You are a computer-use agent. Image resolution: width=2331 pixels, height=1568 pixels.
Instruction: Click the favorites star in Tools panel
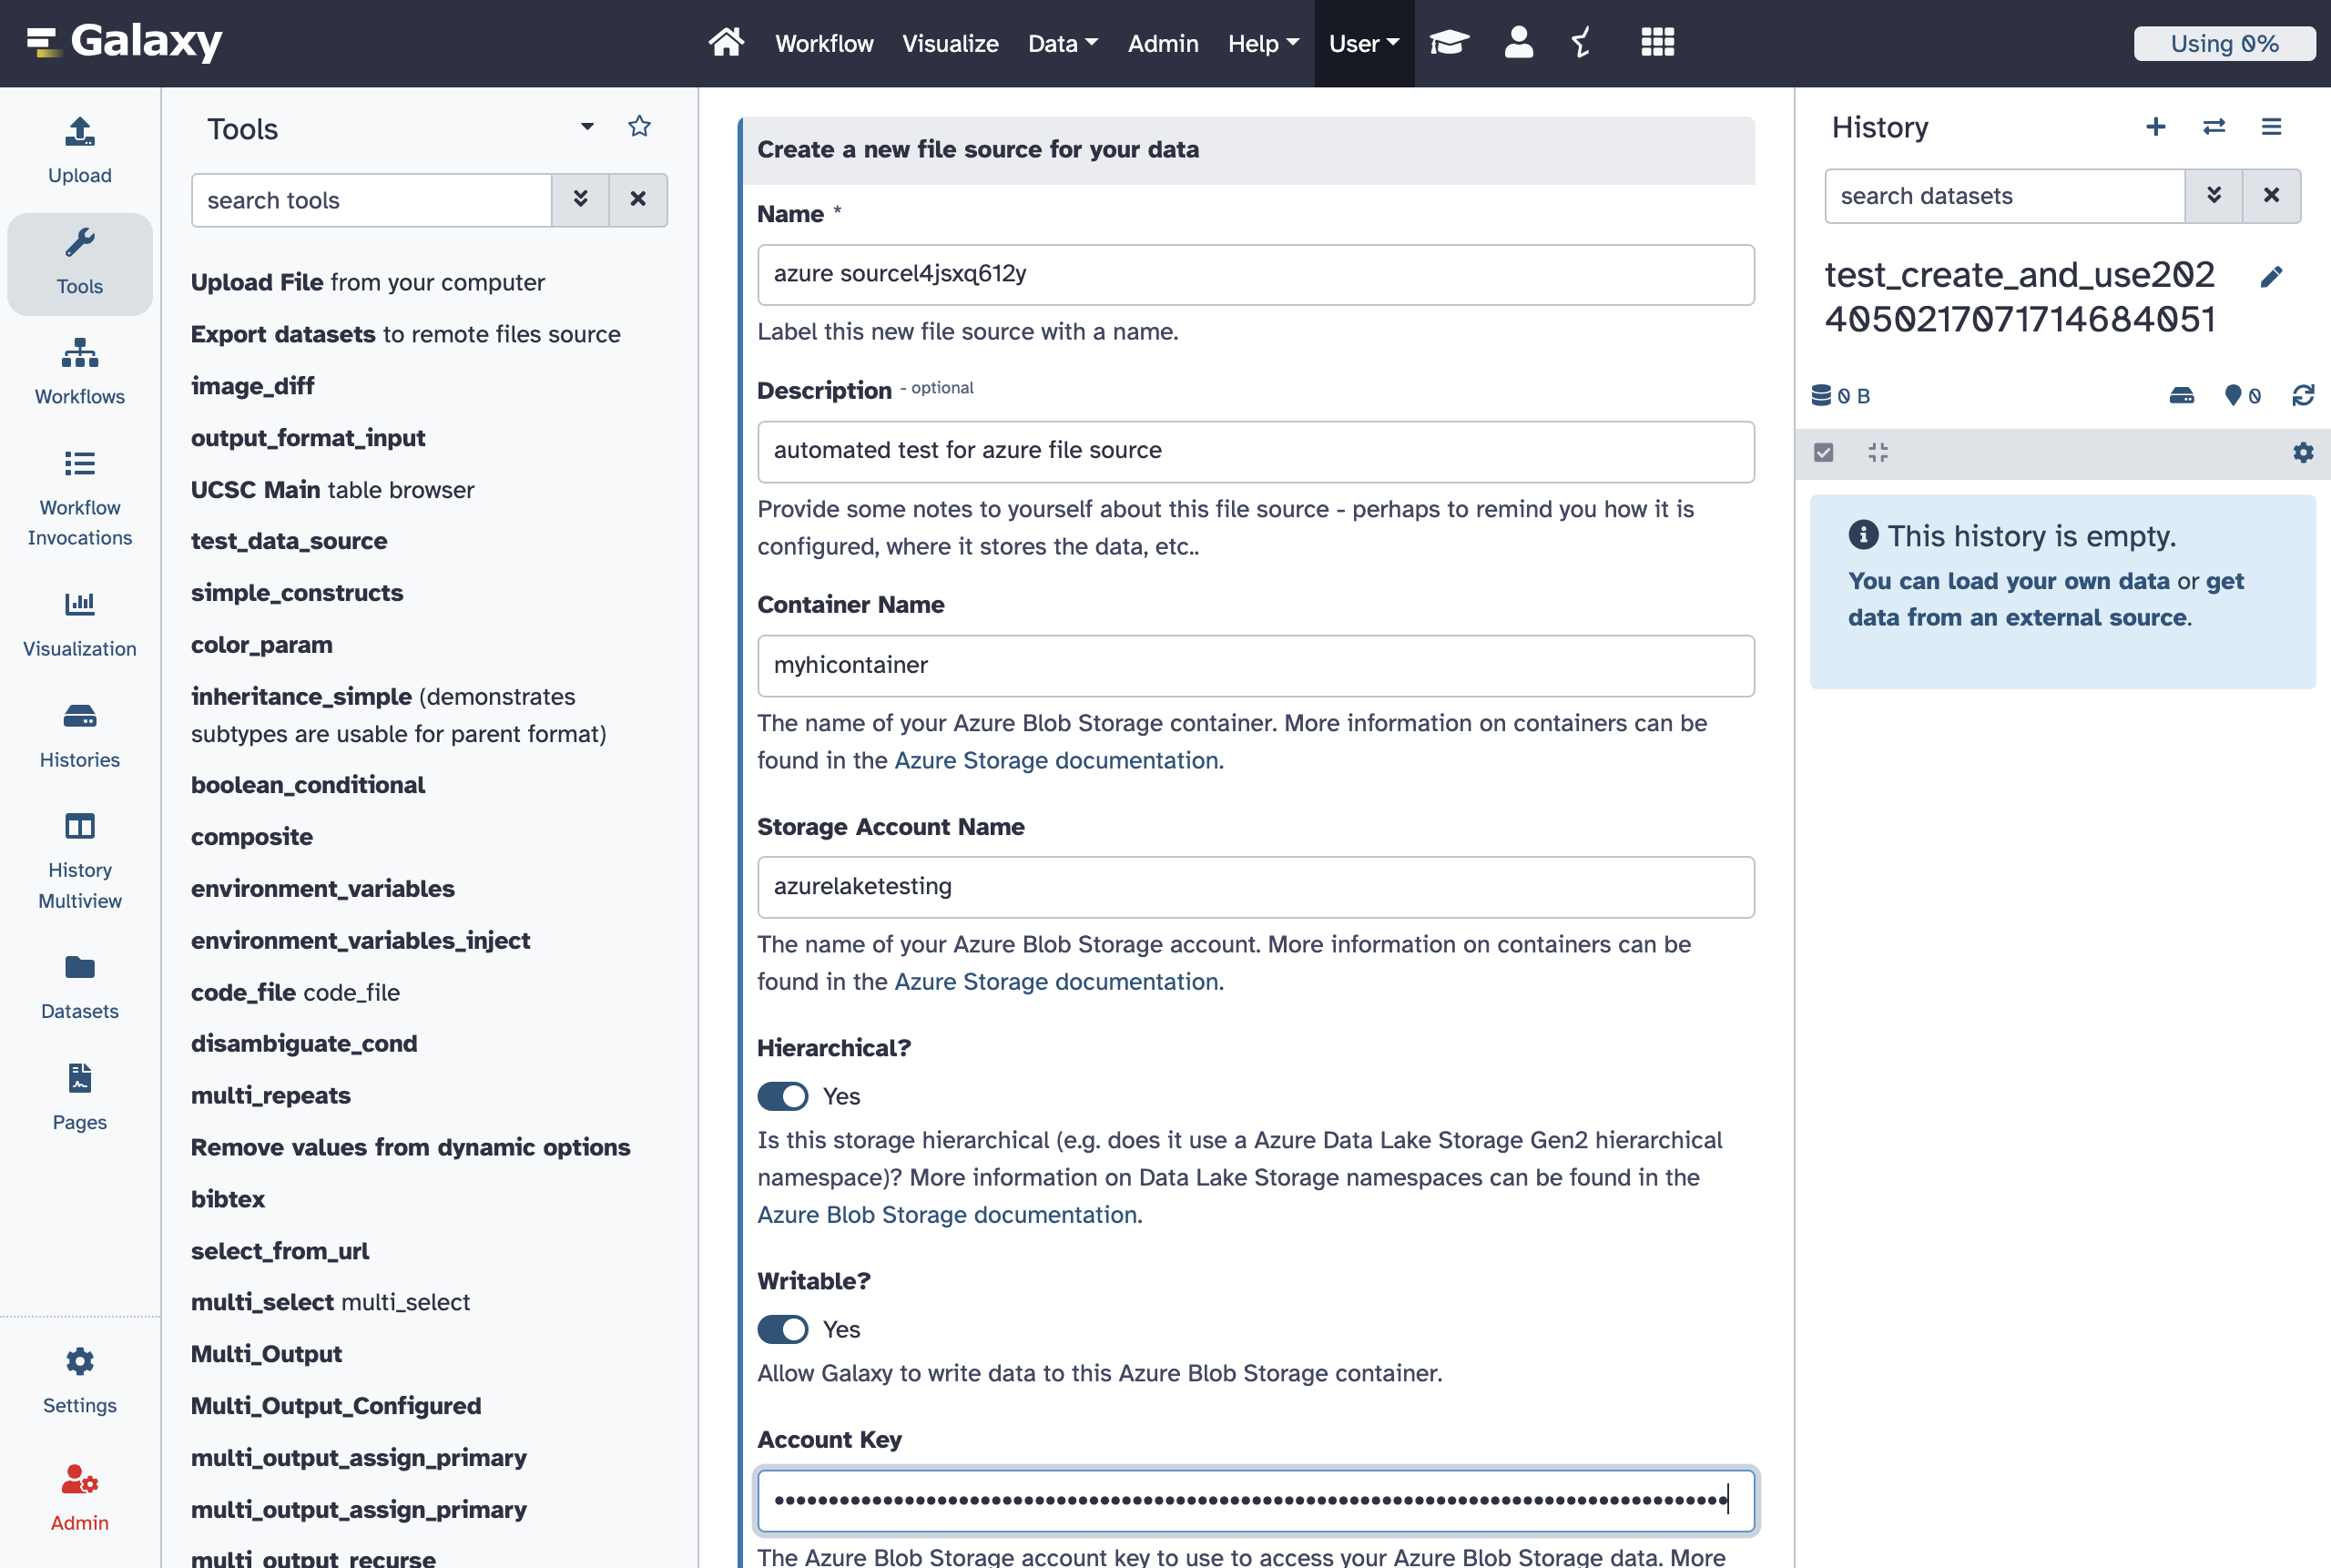[639, 127]
